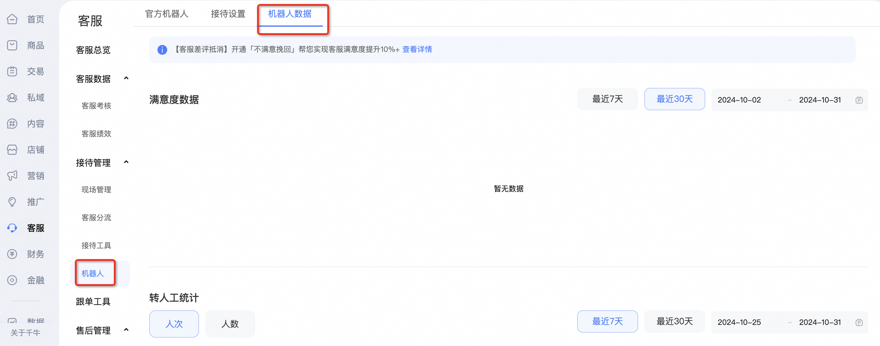This screenshot has height=346, width=880.
Task: Click the 查看详情 link in banner
Action: [417, 49]
